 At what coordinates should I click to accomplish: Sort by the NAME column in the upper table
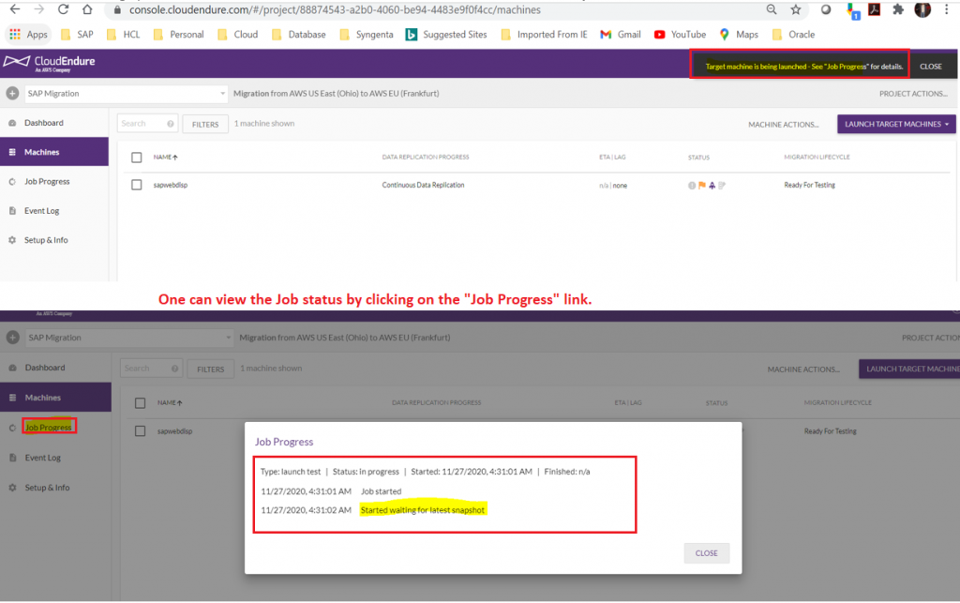[x=165, y=158]
